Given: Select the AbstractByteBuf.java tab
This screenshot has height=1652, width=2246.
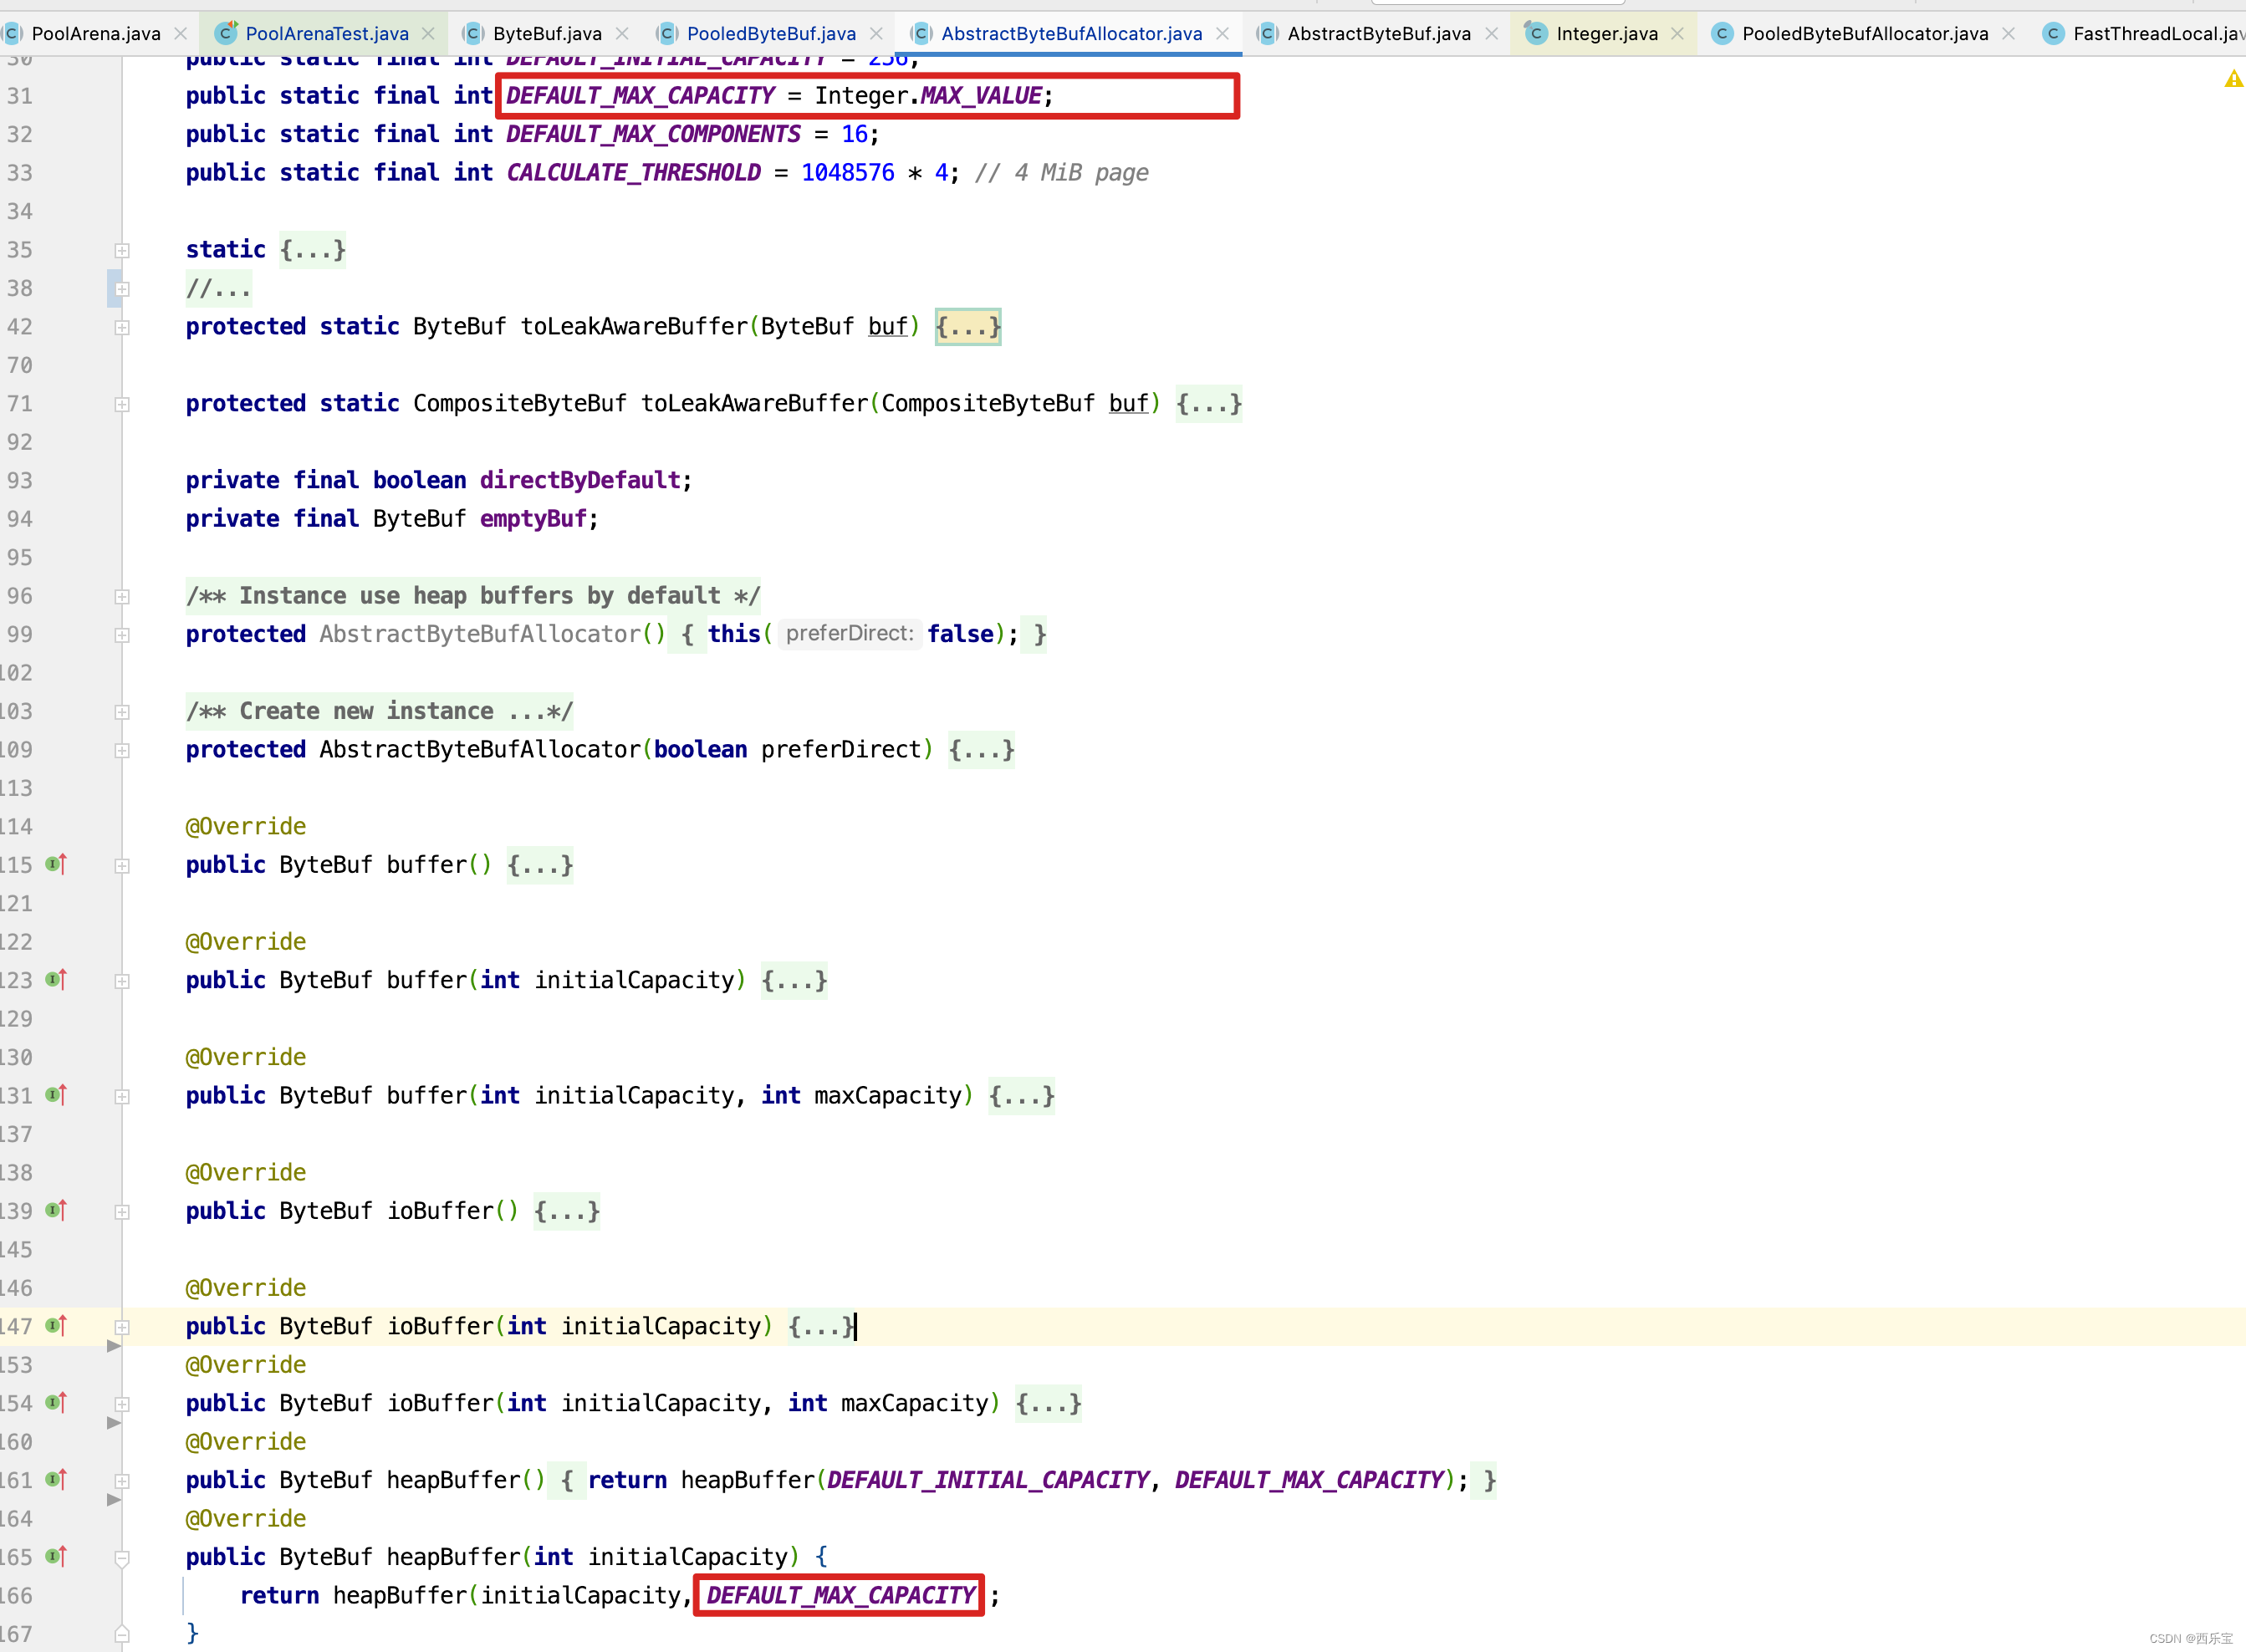Looking at the screenshot, I should click(x=1379, y=33).
